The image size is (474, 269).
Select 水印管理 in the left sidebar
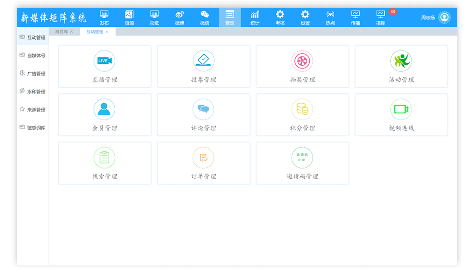coord(33,92)
